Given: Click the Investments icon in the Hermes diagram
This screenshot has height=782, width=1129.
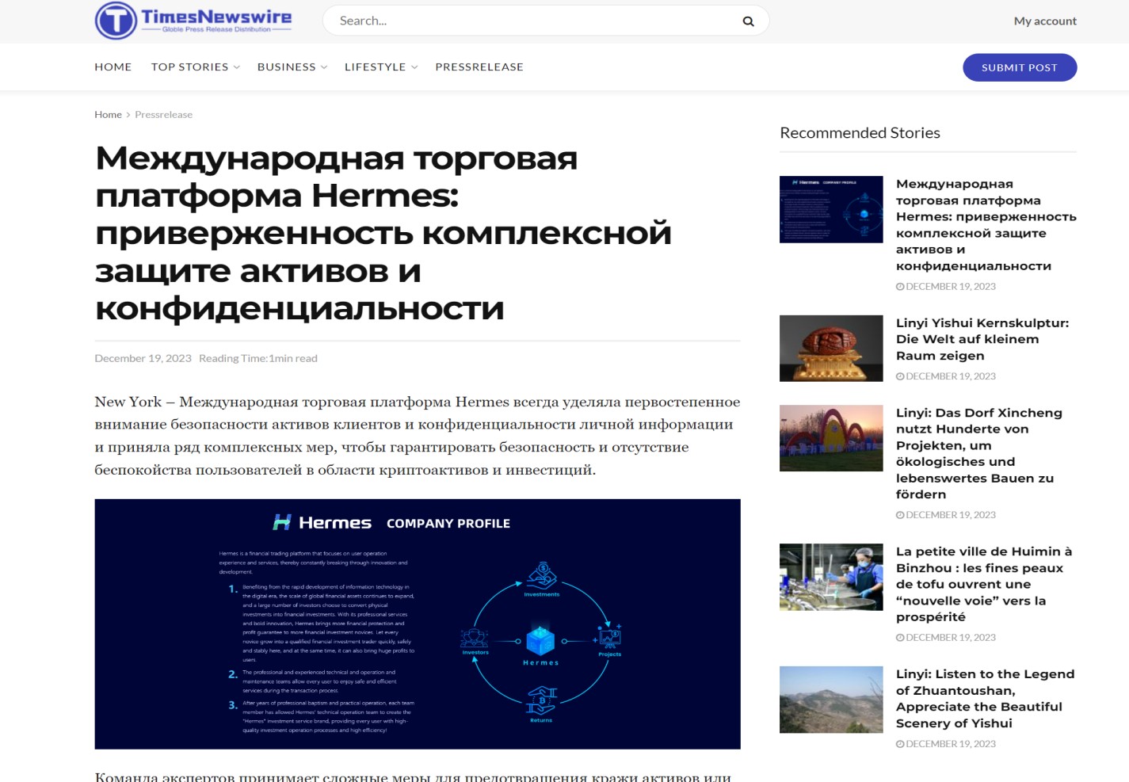Looking at the screenshot, I should pos(542,576).
